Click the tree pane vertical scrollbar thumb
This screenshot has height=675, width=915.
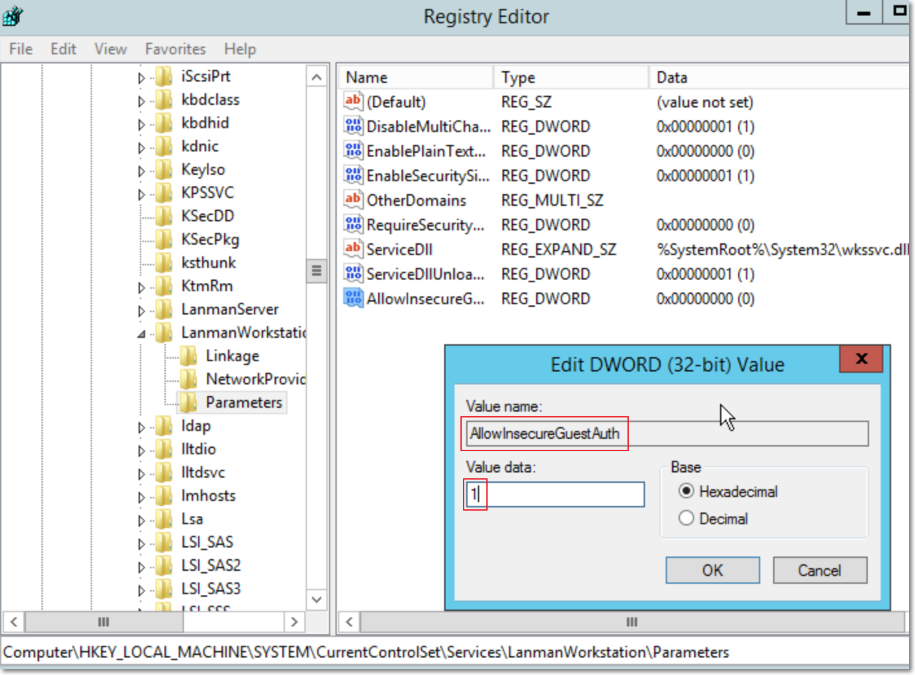click(x=316, y=271)
